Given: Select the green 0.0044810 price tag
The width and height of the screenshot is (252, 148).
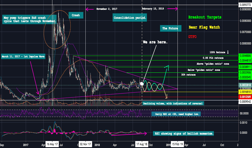Looking at the screenshot, I should (x=245, y=61).
